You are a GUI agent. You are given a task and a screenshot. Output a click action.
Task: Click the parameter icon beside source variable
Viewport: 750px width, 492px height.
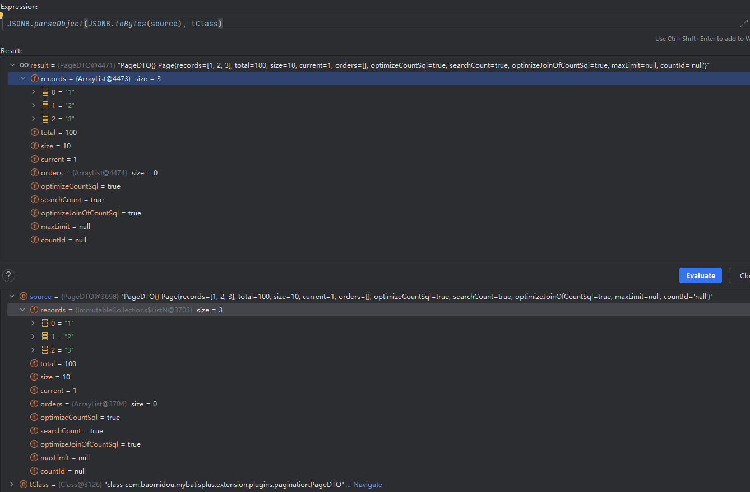pyautogui.click(x=24, y=297)
